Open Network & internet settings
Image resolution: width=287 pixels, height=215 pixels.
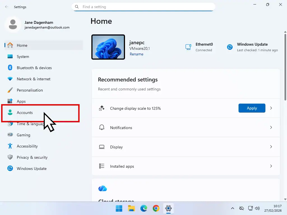tap(34, 79)
